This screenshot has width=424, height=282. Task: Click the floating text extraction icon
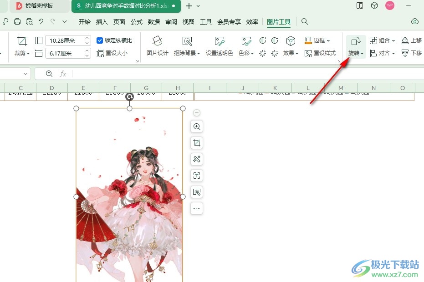[197, 176]
